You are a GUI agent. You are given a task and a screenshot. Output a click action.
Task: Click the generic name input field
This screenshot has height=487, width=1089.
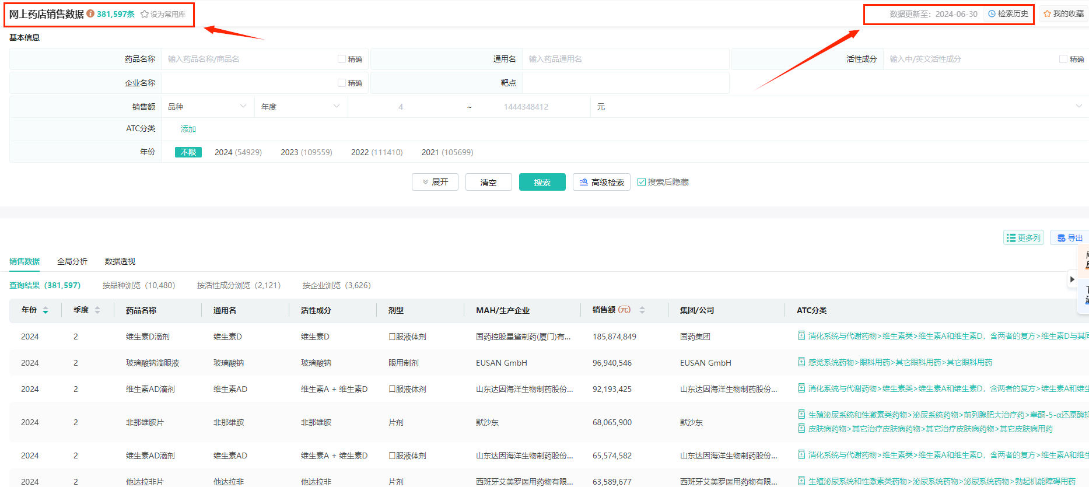click(x=624, y=59)
